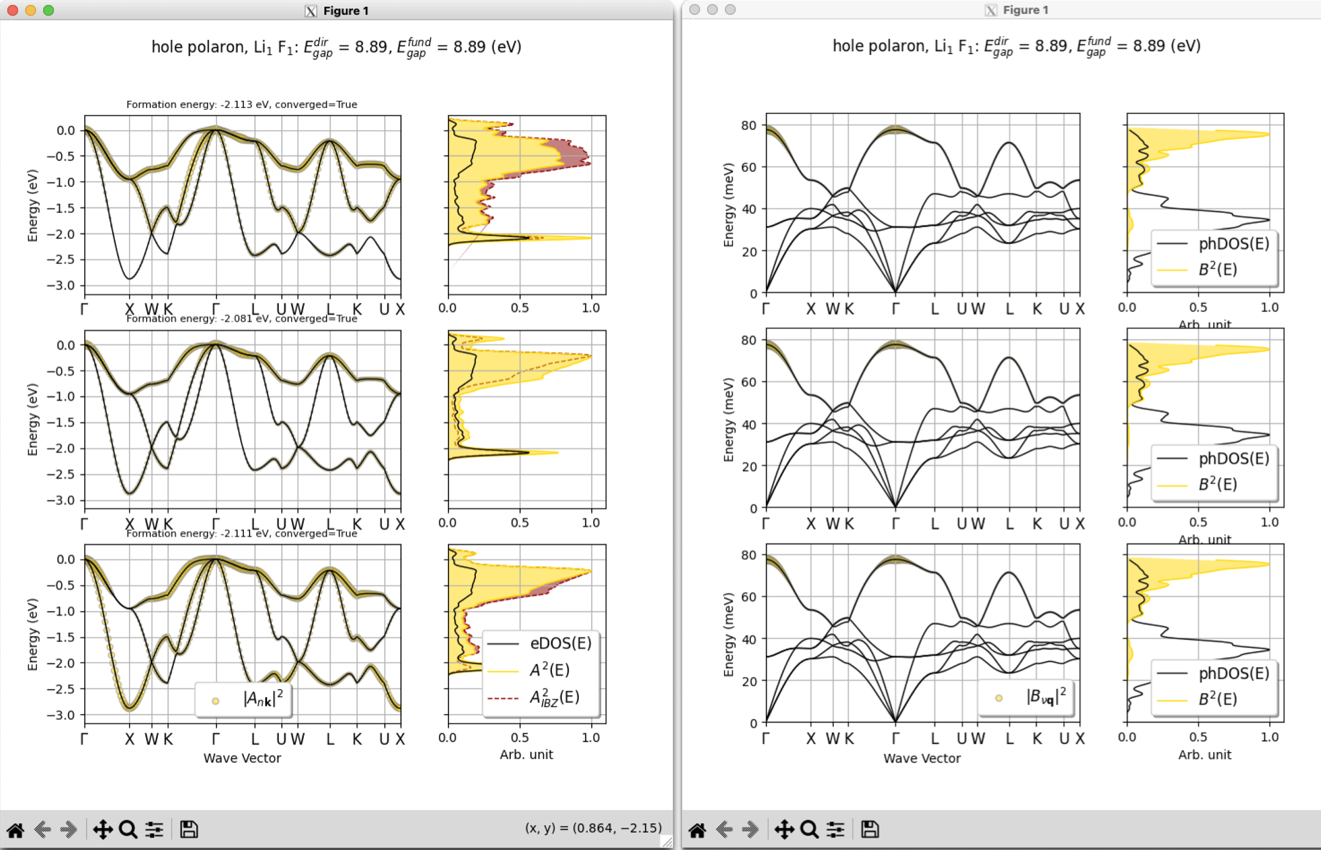The height and width of the screenshot is (850, 1321).
Task: Select Pan tool in right figure toolbar
Action: point(783,829)
